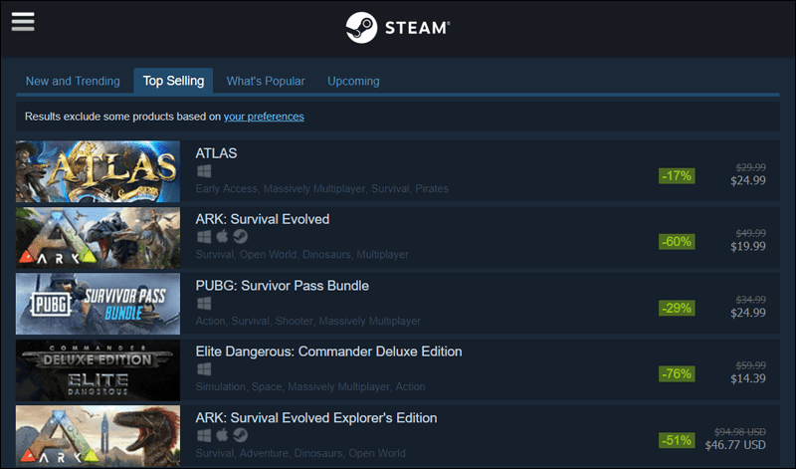Open ARK: Survival Evolved title
The image size is (796, 469).
click(x=263, y=219)
